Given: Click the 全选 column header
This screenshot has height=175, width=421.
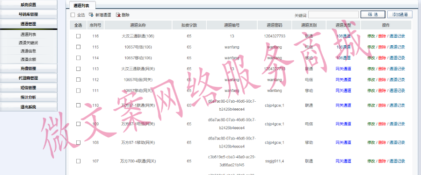Looking at the screenshot, I should (78, 25).
